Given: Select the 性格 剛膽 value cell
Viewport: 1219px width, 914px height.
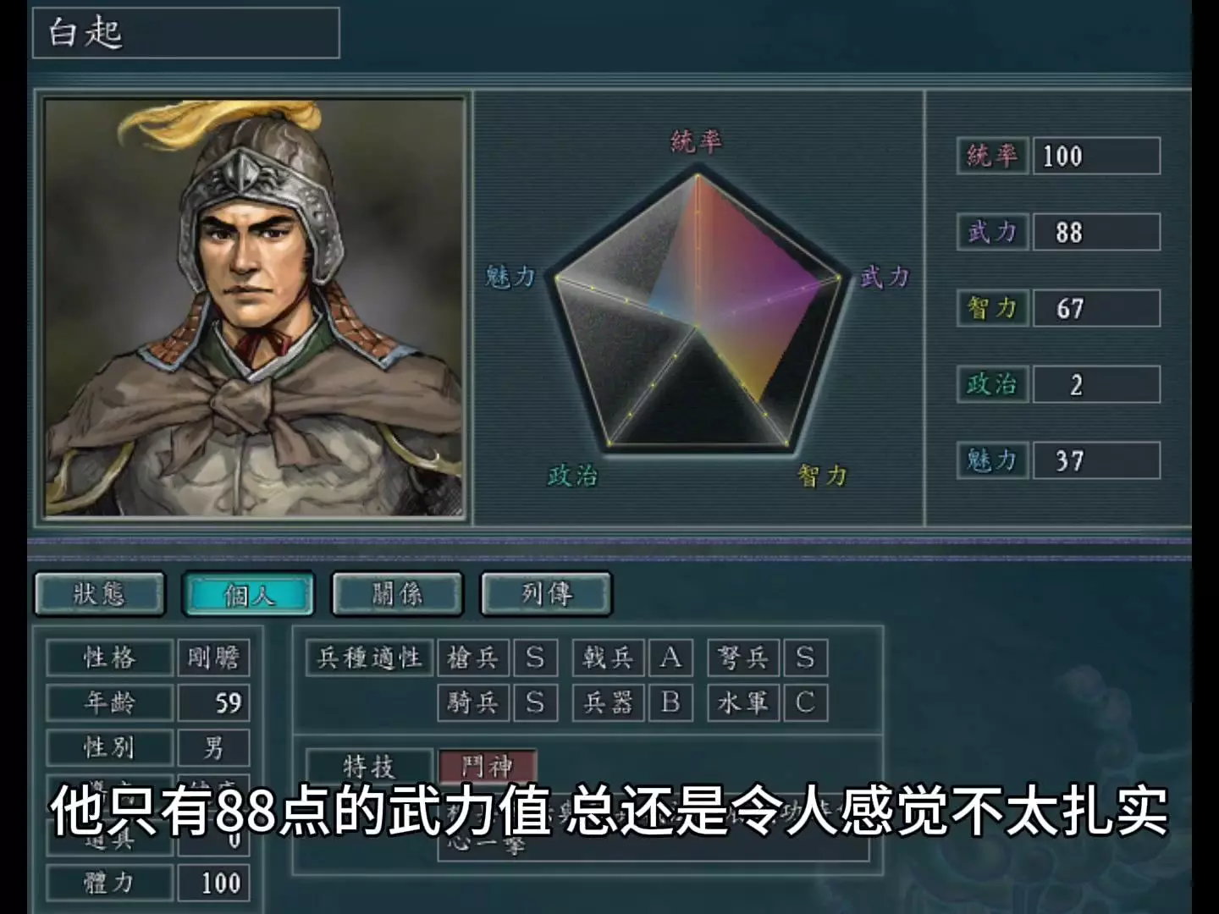Looking at the screenshot, I should (213, 658).
